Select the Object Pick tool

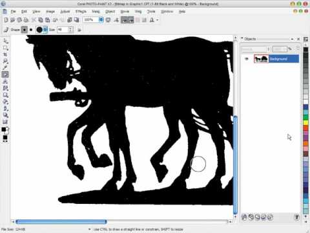pyautogui.click(x=6, y=41)
